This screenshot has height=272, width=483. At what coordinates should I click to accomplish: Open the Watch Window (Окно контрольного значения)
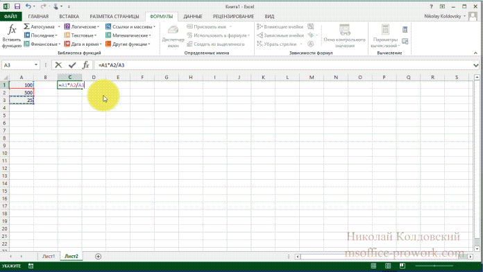pos(344,36)
